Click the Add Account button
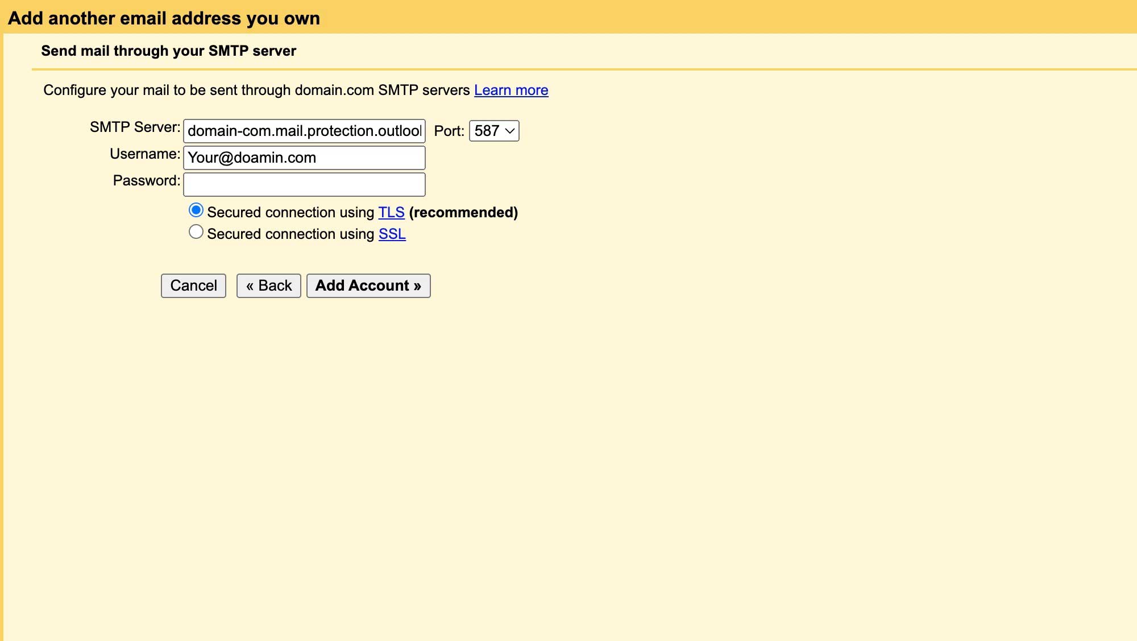This screenshot has height=641, width=1137. (368, 286)
